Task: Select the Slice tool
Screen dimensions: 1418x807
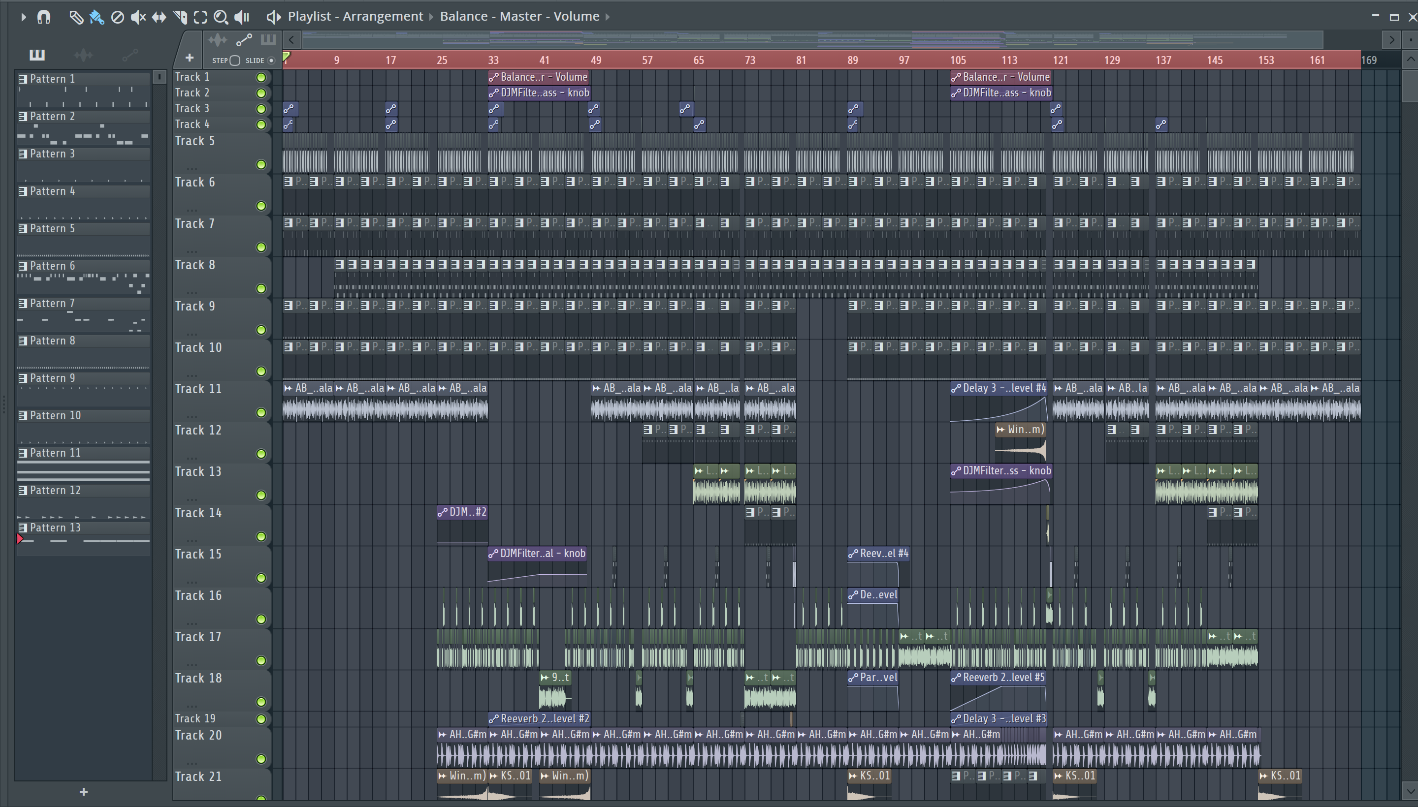Action: click(180, 17)
